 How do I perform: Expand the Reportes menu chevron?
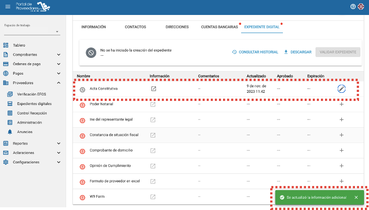pos(58,143)
